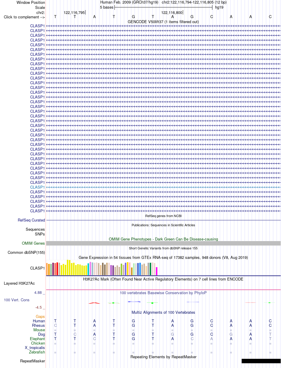Click the 'Elephant' alignment row label

pyautogui.click(x=38, y=339)
